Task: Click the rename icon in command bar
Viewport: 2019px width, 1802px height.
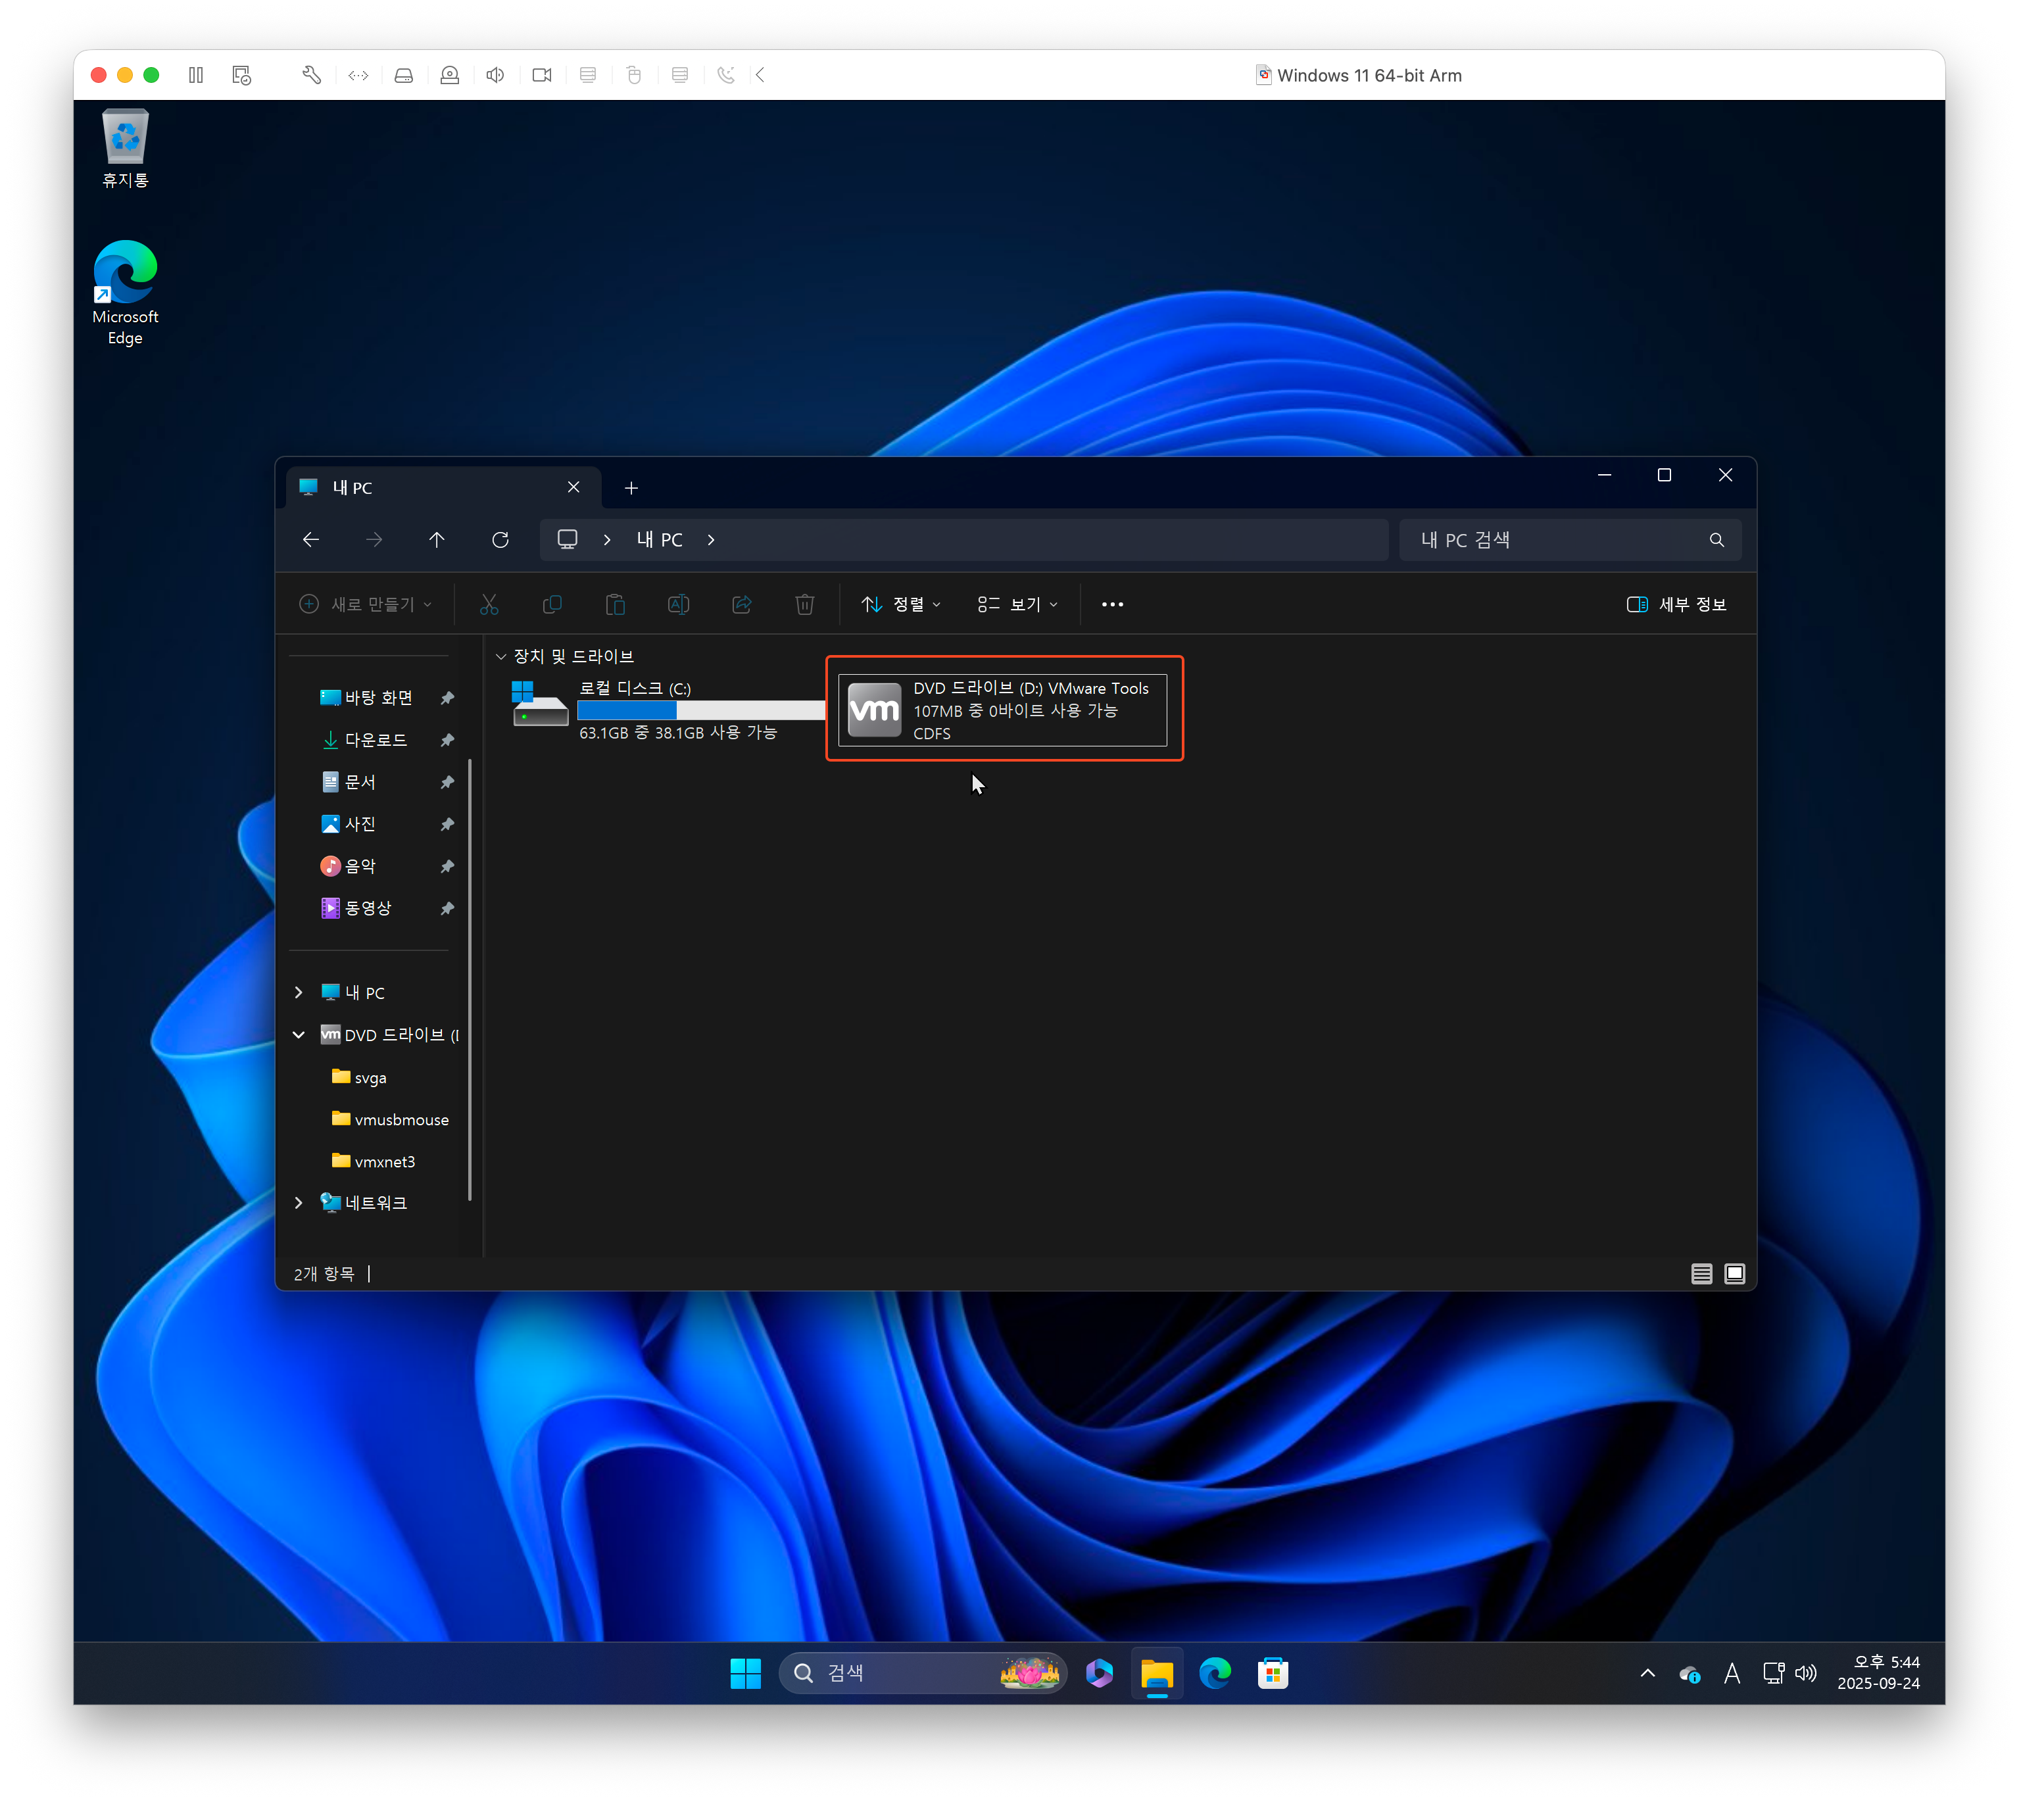Action: coord(678,604)
